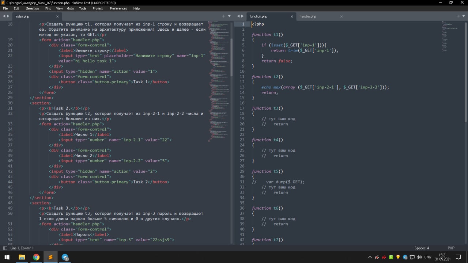The height and width of the screenshot is (263, 468).
Task: Click the right pane vertical scrollbar
Action: tap(465, 73)
